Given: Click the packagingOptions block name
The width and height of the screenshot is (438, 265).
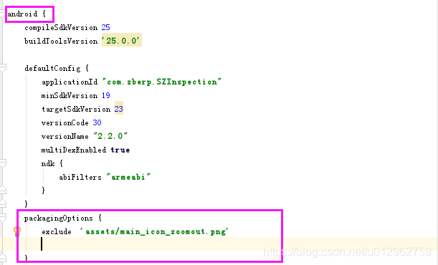Looking at the screenshot, I should [58, 218].
